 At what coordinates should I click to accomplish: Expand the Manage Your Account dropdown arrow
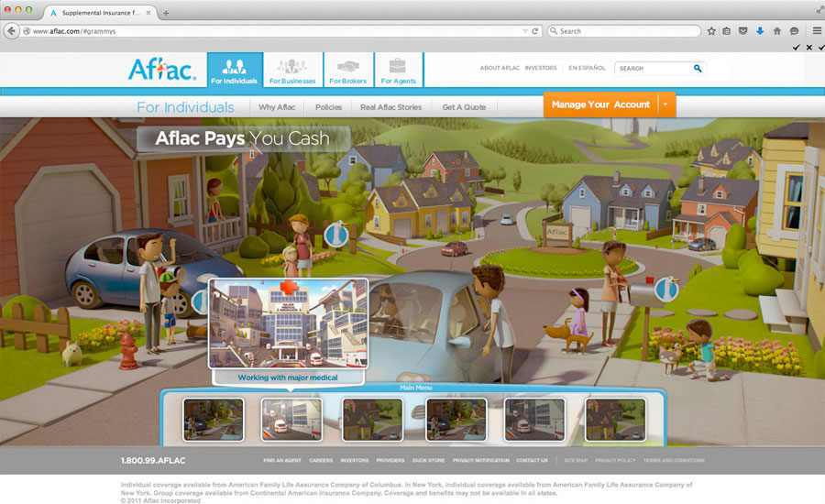(x=665, y=104)
